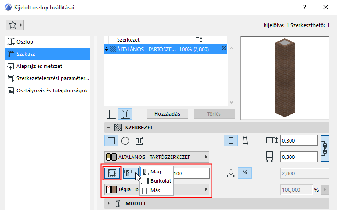Click the 100,000 percent field

coord(297,190)
